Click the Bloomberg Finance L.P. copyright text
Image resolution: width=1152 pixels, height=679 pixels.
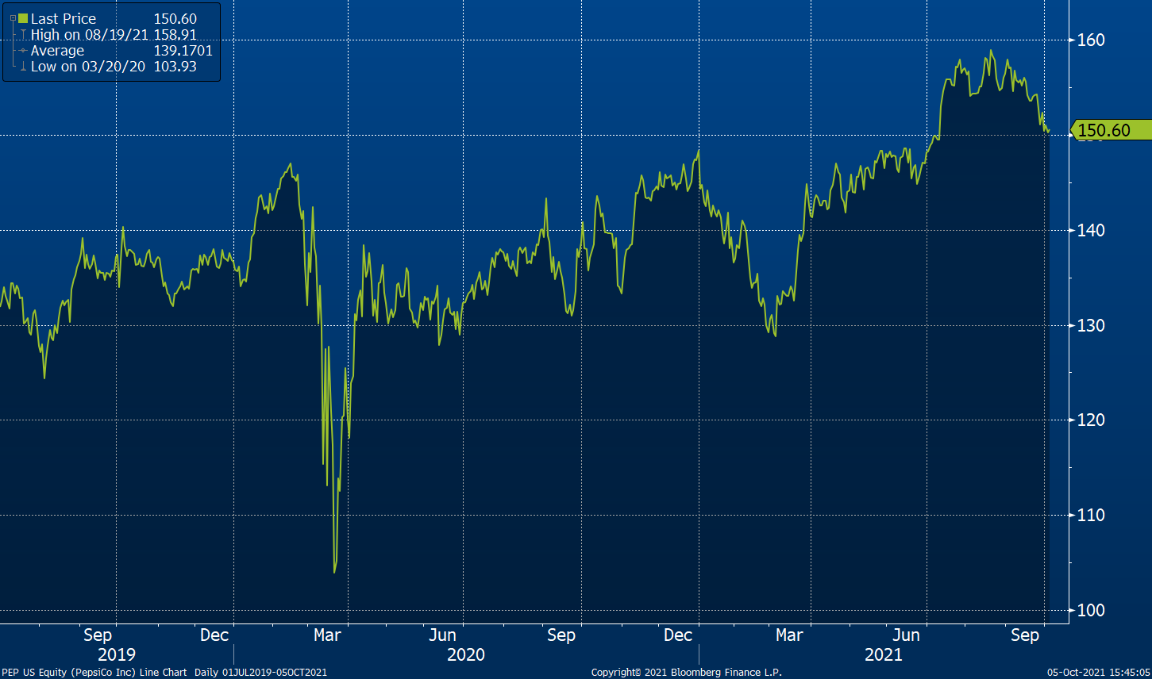[687, 673]
